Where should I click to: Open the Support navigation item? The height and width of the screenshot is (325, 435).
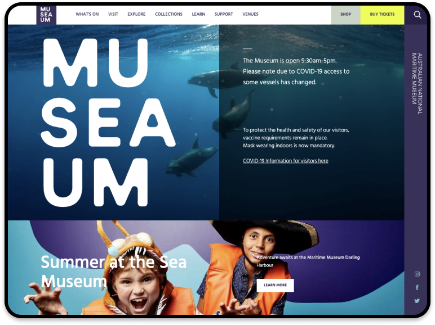click(x=224, y=14)
